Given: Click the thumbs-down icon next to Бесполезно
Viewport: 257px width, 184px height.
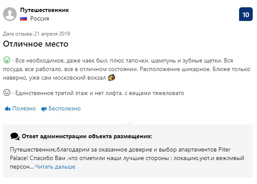Looking at the screenshot, I should click(x=44, y=109).
